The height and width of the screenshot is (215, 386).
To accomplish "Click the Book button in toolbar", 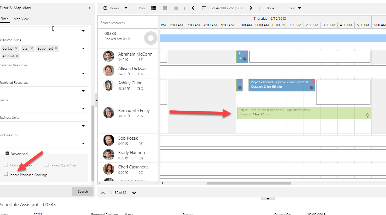I will click(271, 8).
